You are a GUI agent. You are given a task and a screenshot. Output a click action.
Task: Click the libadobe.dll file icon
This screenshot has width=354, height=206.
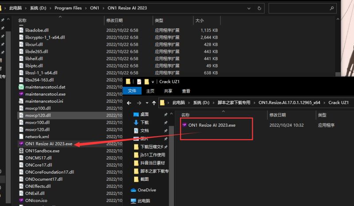[x=21, y=30]
